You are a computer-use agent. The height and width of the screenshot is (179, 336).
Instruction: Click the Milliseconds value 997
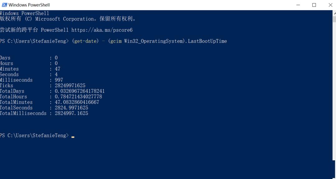(x=59, y=80)
